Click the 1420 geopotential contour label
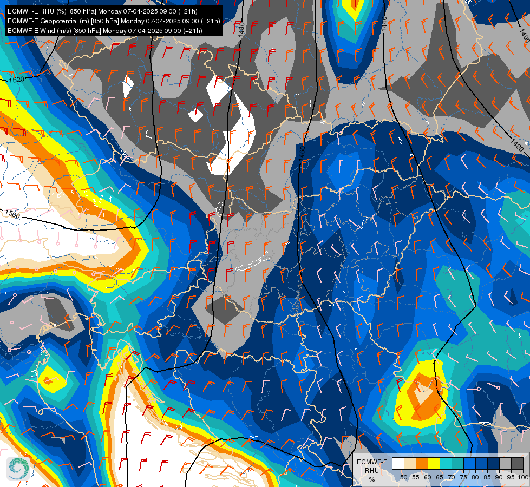 (517, 145)
